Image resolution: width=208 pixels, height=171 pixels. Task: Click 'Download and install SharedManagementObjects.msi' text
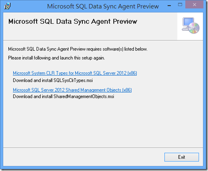pyautogui.click(x=64, y=97)
